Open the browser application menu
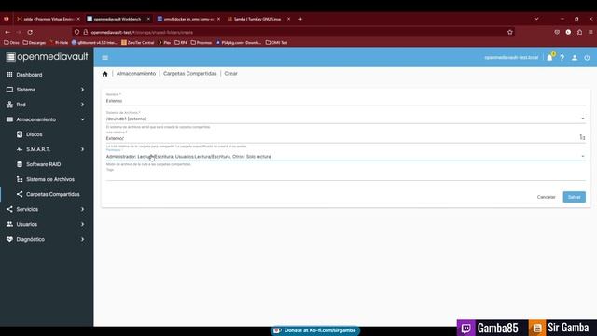 [590, 32]
